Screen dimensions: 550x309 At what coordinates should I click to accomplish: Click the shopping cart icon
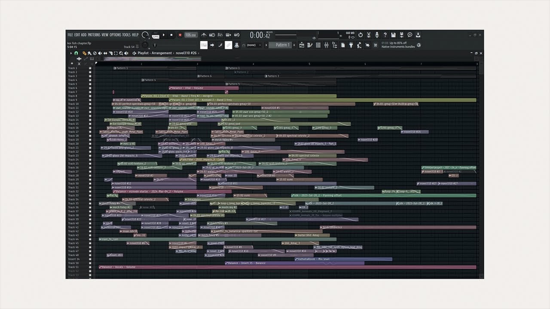coord(376,45)
